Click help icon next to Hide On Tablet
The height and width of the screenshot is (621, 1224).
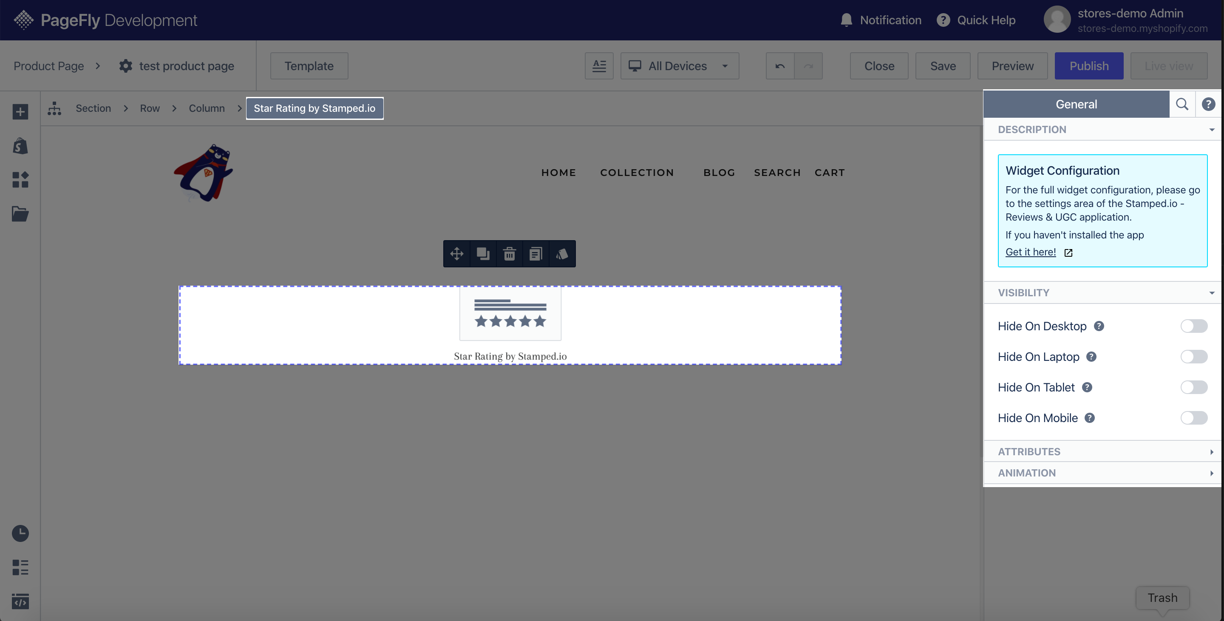1087,387
